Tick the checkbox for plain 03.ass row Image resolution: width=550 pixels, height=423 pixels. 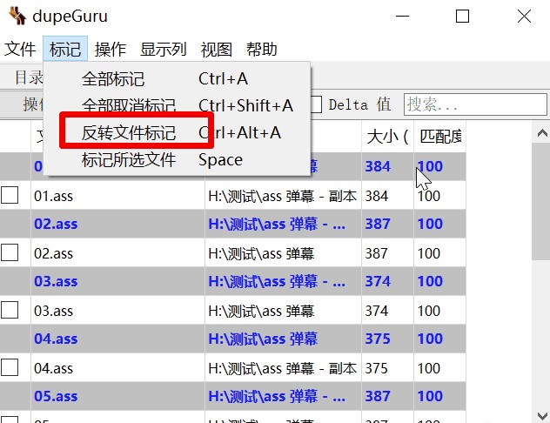(x=9, y=310)
